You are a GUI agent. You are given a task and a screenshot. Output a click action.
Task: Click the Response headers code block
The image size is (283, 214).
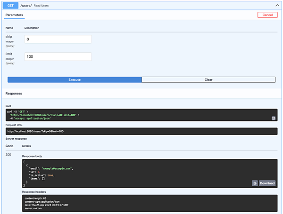pyautogui.click(x=141, y=203)
